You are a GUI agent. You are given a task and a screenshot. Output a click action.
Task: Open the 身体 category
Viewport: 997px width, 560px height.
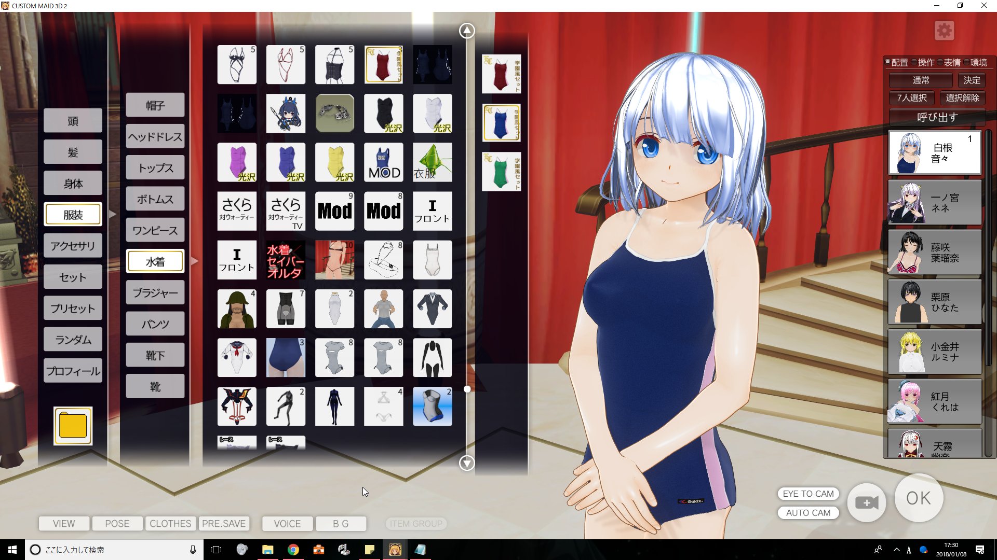(x=73, y=183)
